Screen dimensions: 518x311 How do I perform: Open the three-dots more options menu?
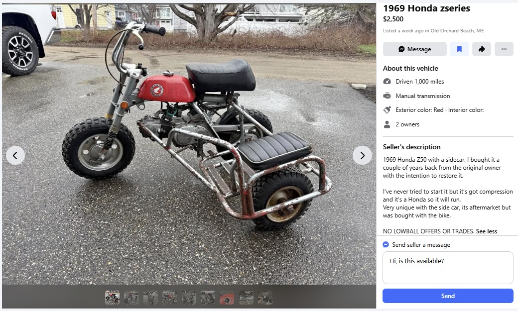[504, 49]
